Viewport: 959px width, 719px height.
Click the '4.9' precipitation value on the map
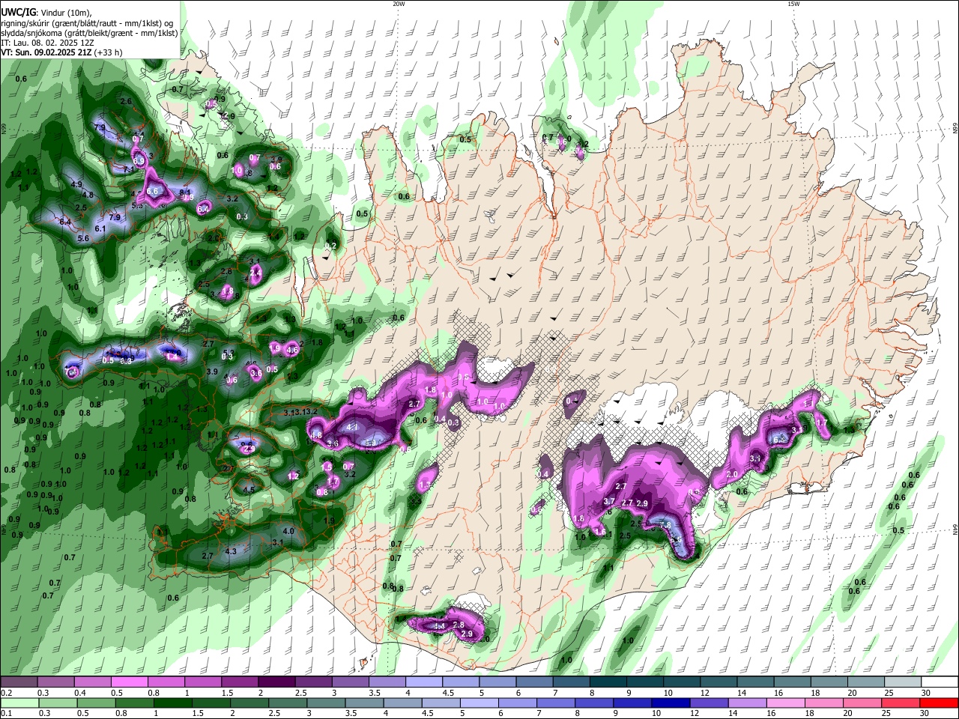(x=76, y=184)
